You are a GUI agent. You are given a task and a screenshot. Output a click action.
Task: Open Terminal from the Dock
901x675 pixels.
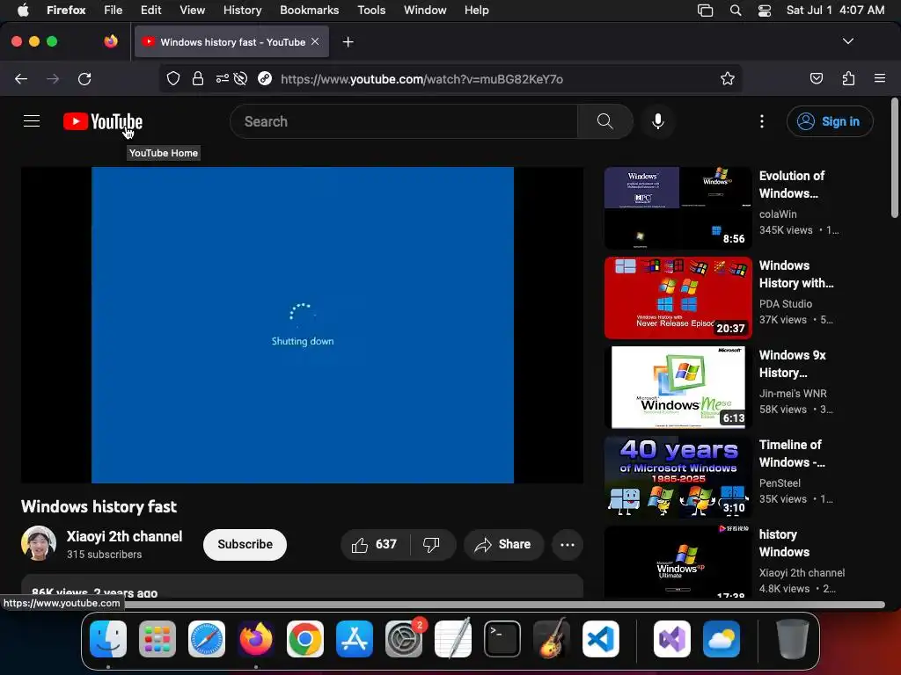[x=502, y=639]
